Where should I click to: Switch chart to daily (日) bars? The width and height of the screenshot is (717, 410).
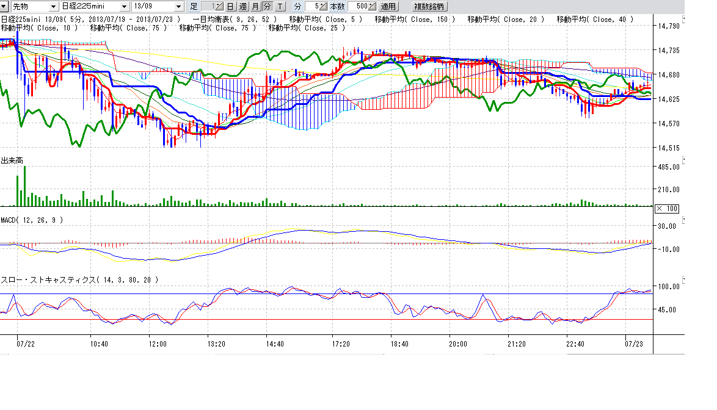coord(230,7)
